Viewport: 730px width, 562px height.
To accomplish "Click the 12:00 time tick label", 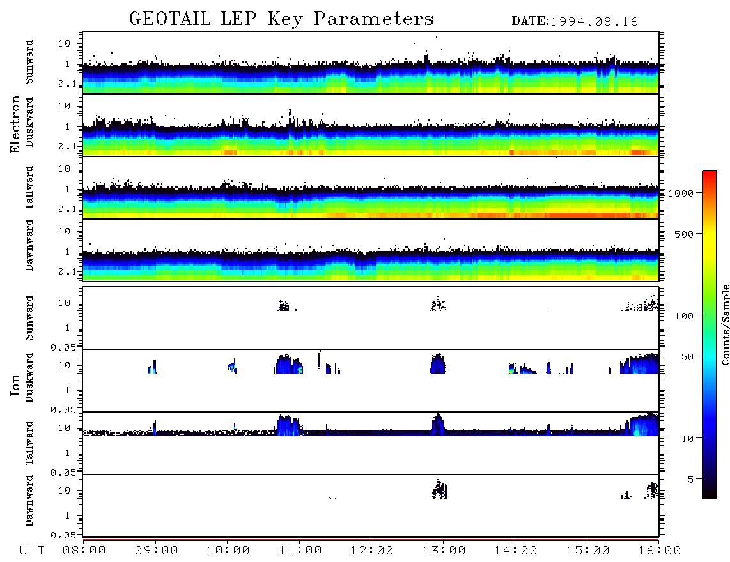I will pyautogui.click(x=372, y=551).
